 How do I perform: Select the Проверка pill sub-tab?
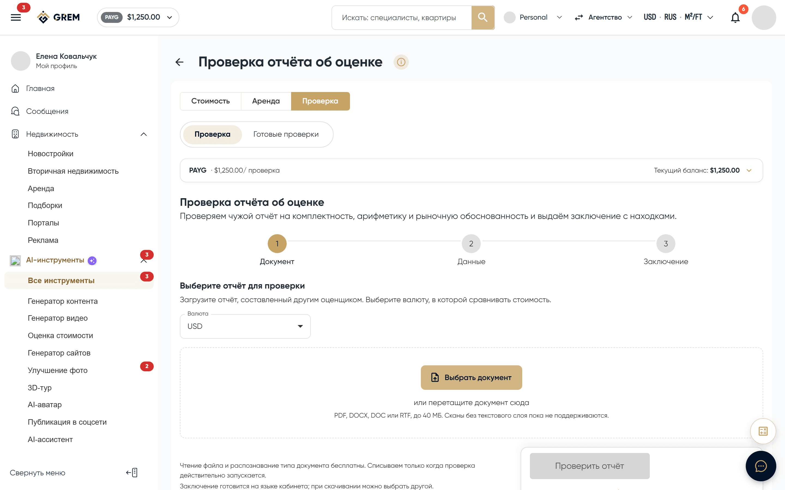[x=212, y=134]
